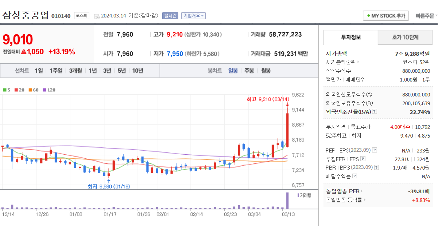The height and width of the screenshot is (226, 438).
Task: Switch to the 호가10단계 tab
Action: click(x=405, y=37)
